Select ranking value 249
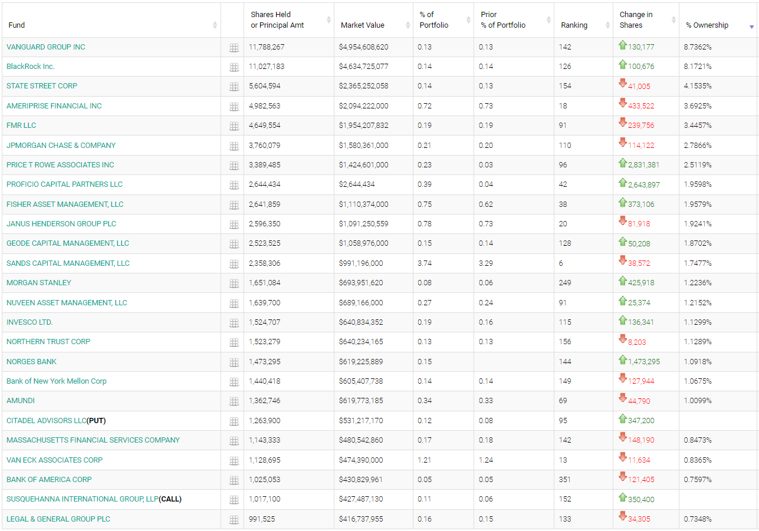This screenshot has width=759, height=531. click(565, 283)
